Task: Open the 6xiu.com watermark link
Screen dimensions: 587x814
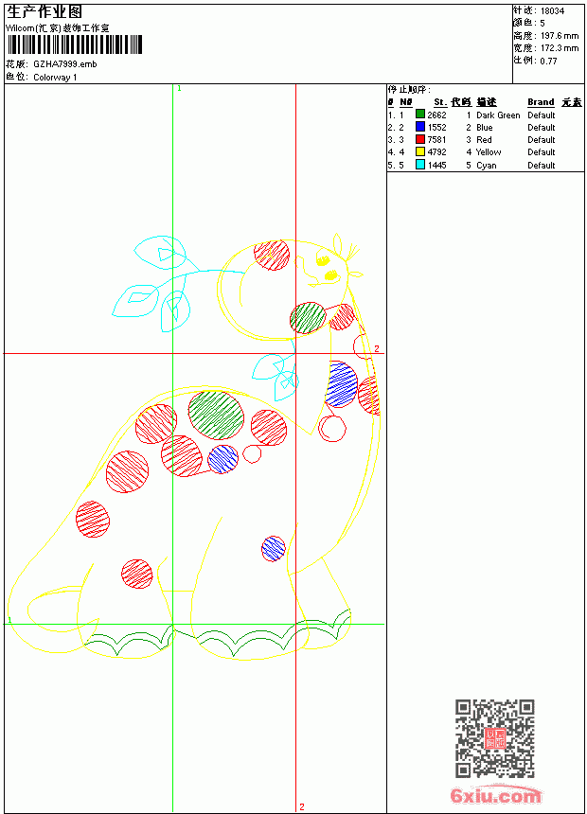Action: pyautogui.click(x=495, y=795)
